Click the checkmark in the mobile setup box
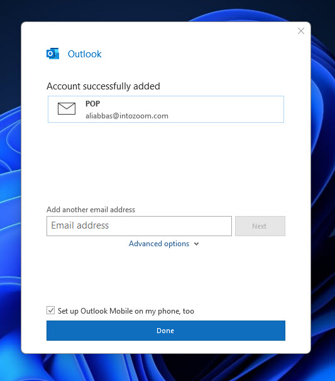This screenshot has height=381, width=335. click(50, 310)
